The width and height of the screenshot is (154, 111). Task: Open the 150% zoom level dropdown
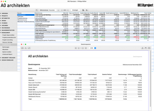pos(93,48)
